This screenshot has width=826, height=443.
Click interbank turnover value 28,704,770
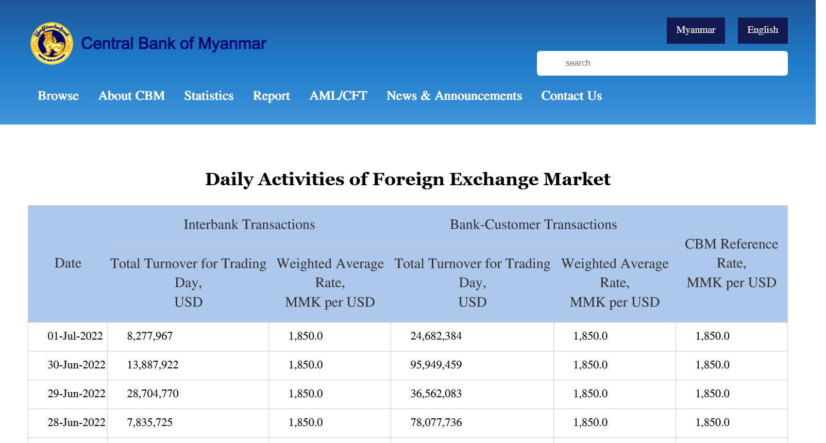pos(153,394)
